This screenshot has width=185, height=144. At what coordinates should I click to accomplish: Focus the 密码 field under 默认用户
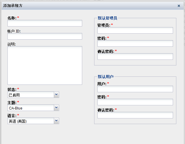pos(135,102)
